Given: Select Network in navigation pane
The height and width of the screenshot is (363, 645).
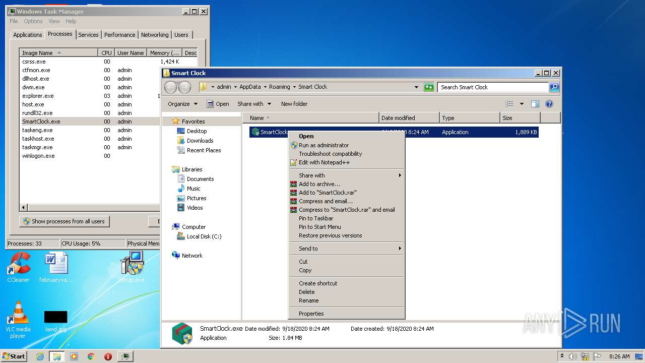Looking at the screenshot, I should click(192, 256).
